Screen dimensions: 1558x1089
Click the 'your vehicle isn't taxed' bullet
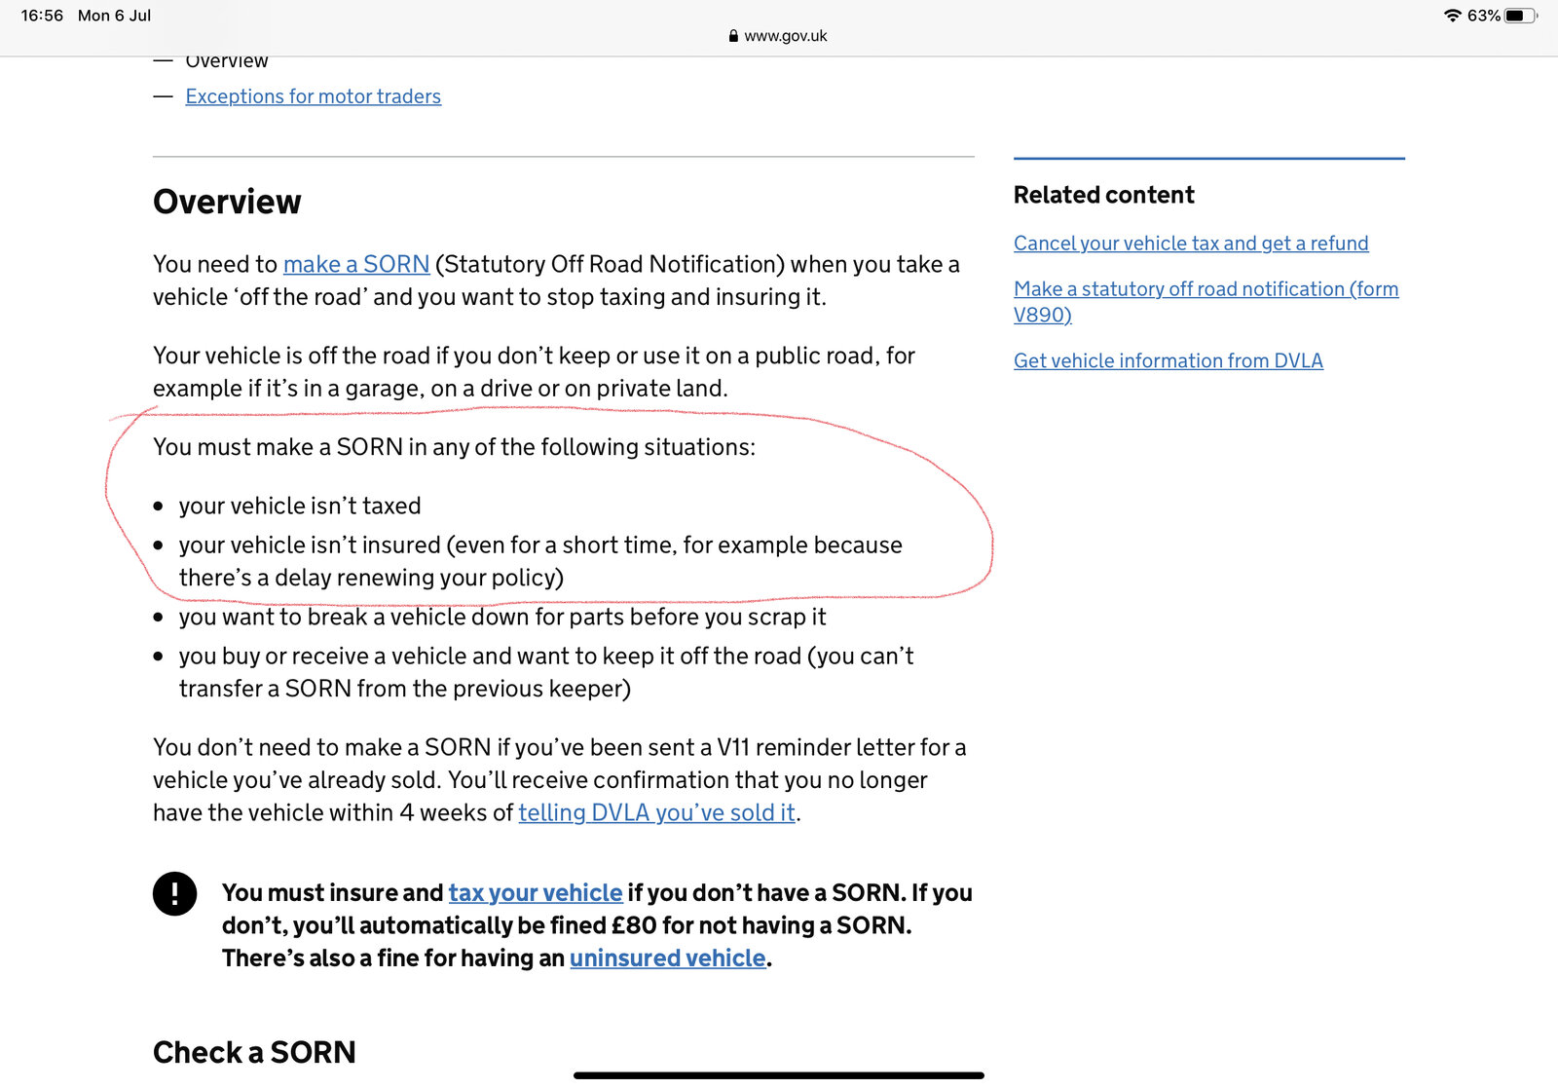[299, 506]
